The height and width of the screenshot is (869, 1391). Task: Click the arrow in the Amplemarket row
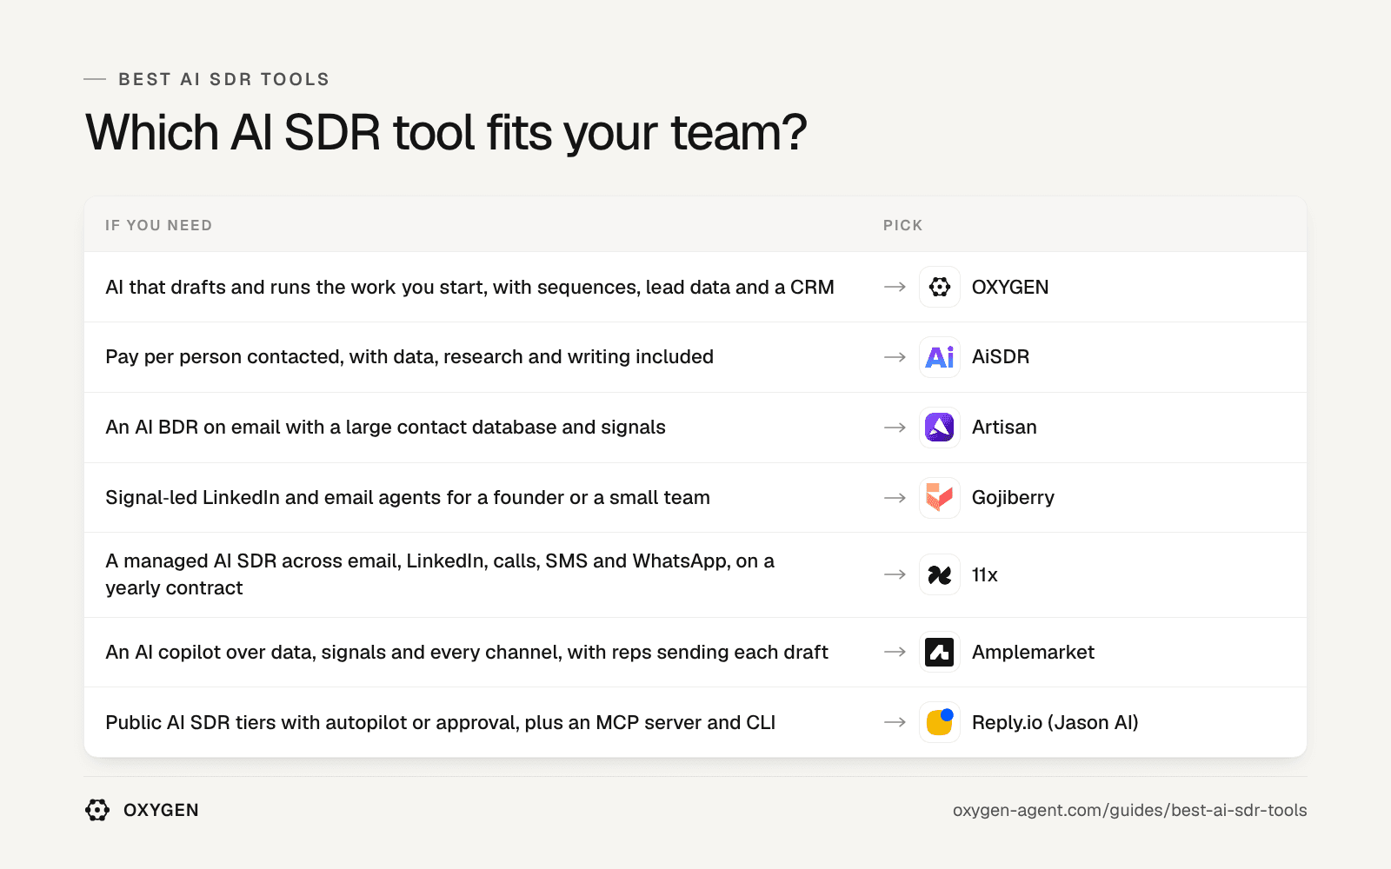tap(895, 652)
